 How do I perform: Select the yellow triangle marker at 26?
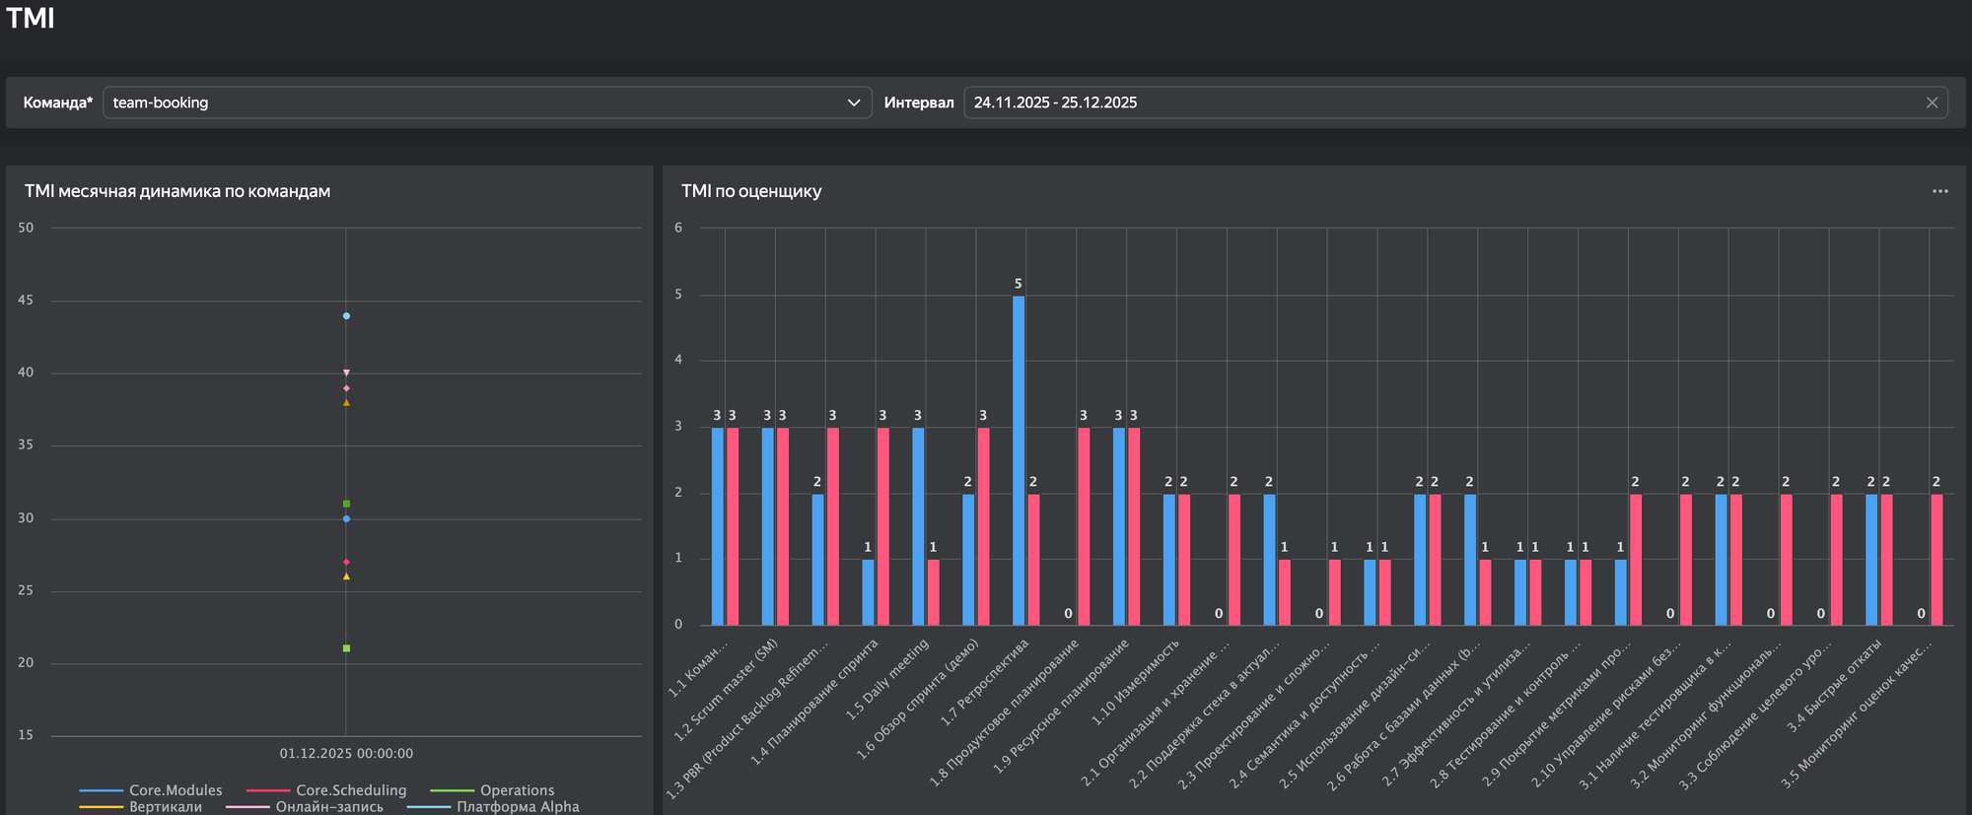click(x=346, y=577)
